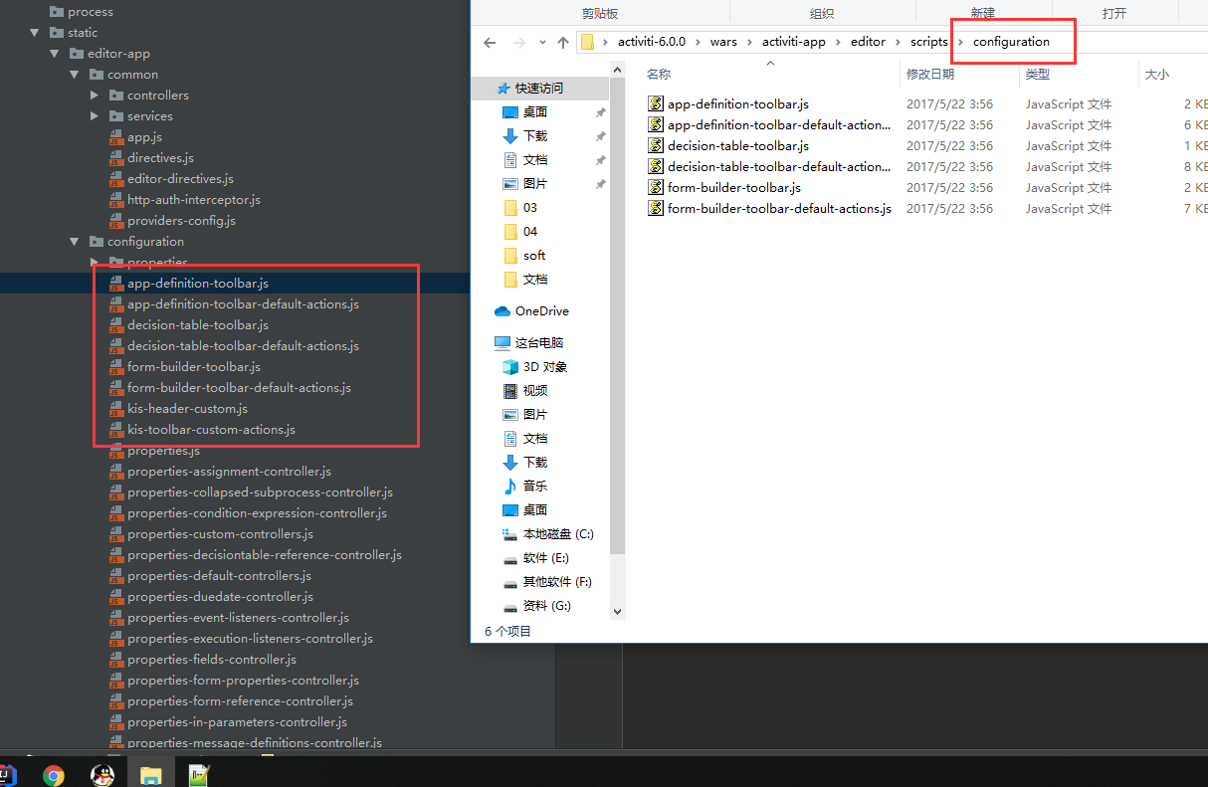Image resolution: width=1208 pixels, height=787 pixels.
Task: Open pinned 下载 under quick access
Action: tap(535, 136)
